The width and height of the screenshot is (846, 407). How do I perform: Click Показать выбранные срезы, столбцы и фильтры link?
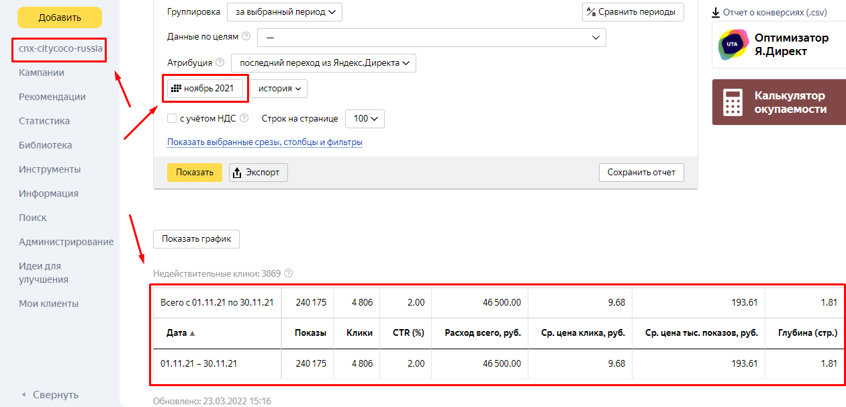pyautogui.click(x=265, y=142)
